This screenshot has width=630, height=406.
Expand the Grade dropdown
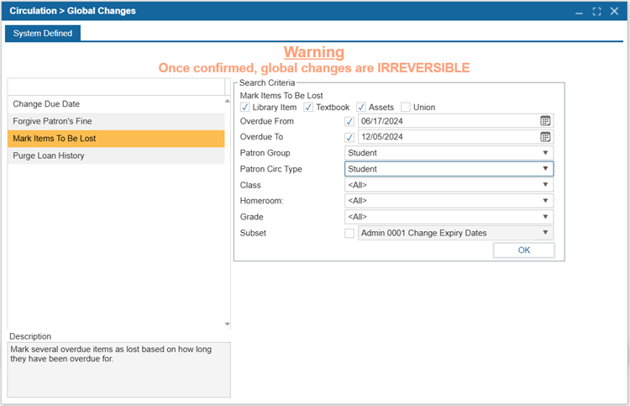[x=449, y=217]
